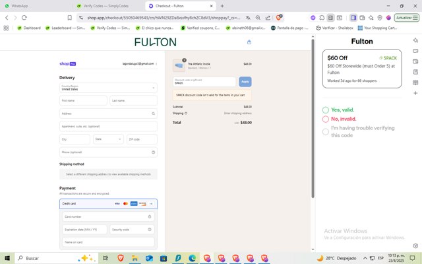The height and width of the screenshot is (264, 422).
Task: Click the address search magnifier icon
Action: click(x=153, y=114)
